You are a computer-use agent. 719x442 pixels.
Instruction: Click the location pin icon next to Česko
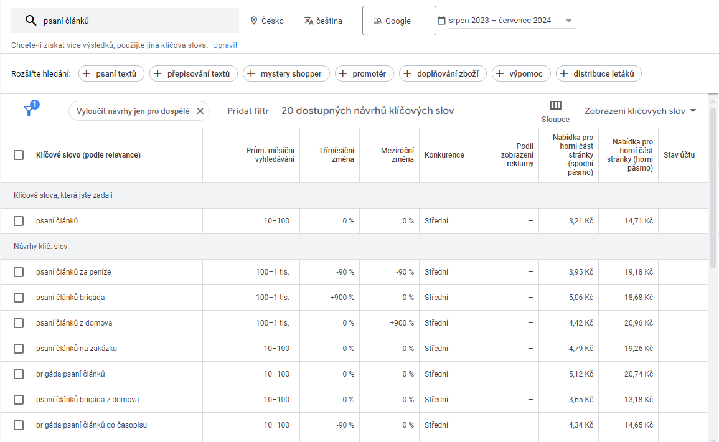pyautogui.click(x=253, y=21)
